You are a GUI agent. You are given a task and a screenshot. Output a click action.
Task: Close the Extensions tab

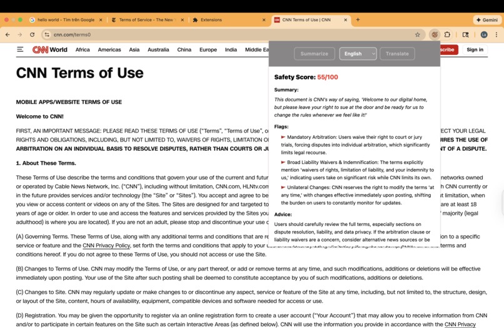(264, 19)
